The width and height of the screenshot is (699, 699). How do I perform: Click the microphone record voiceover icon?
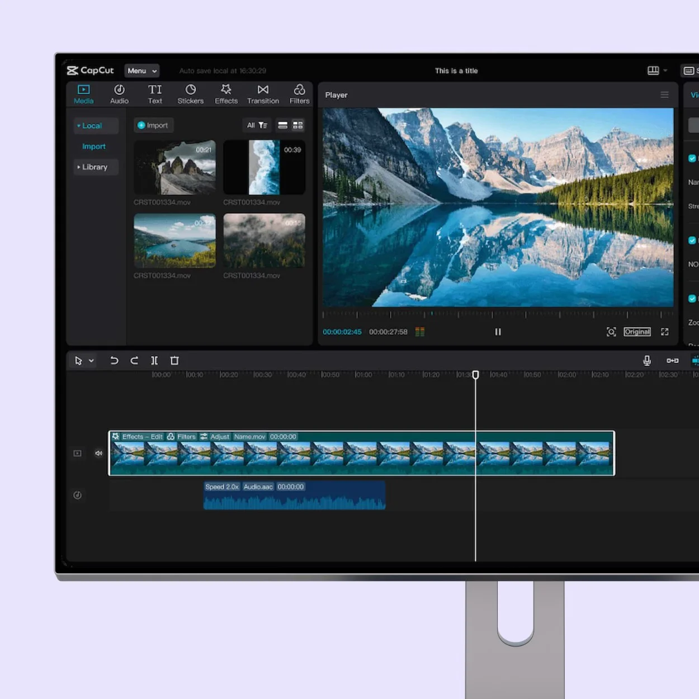coord(647,361)
